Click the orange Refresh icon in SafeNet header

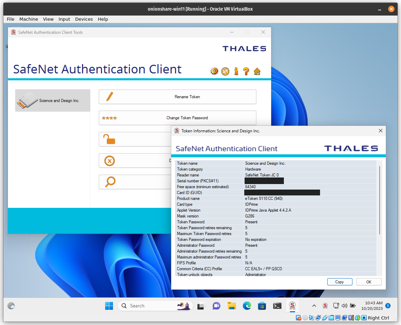pyautogui.click(x=225, y=71)
